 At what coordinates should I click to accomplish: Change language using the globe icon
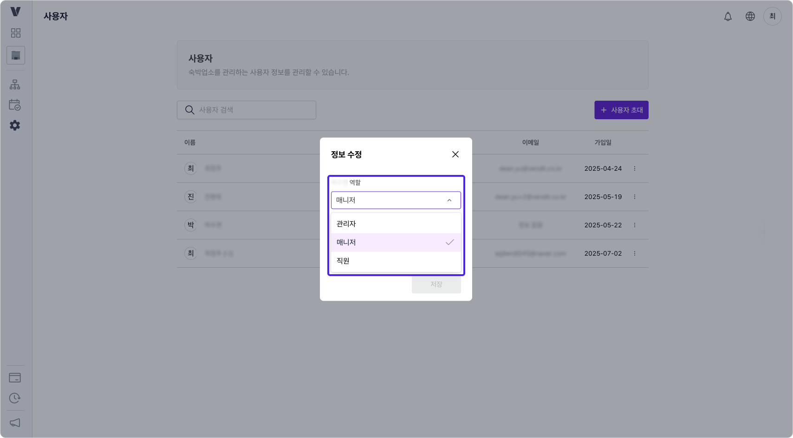[750, 16]
